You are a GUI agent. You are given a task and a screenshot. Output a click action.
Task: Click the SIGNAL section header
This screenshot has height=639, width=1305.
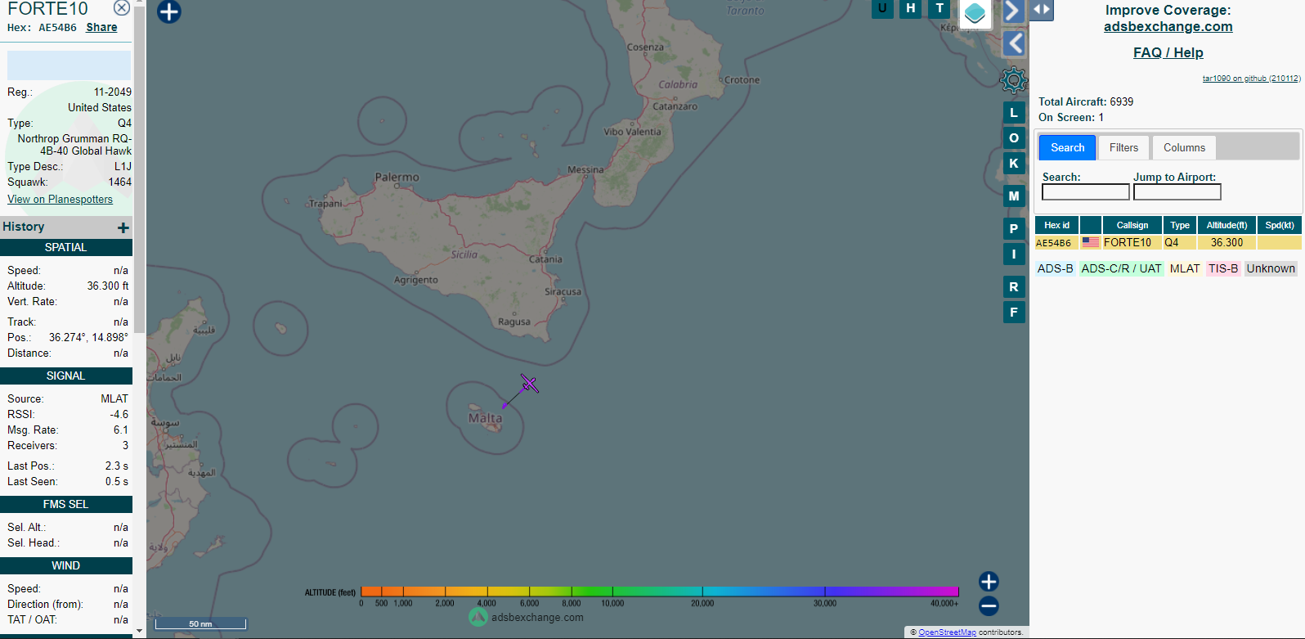click(66, 376)
